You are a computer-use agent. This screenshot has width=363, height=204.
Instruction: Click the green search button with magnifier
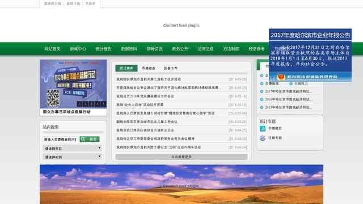[x=90, y=139]
